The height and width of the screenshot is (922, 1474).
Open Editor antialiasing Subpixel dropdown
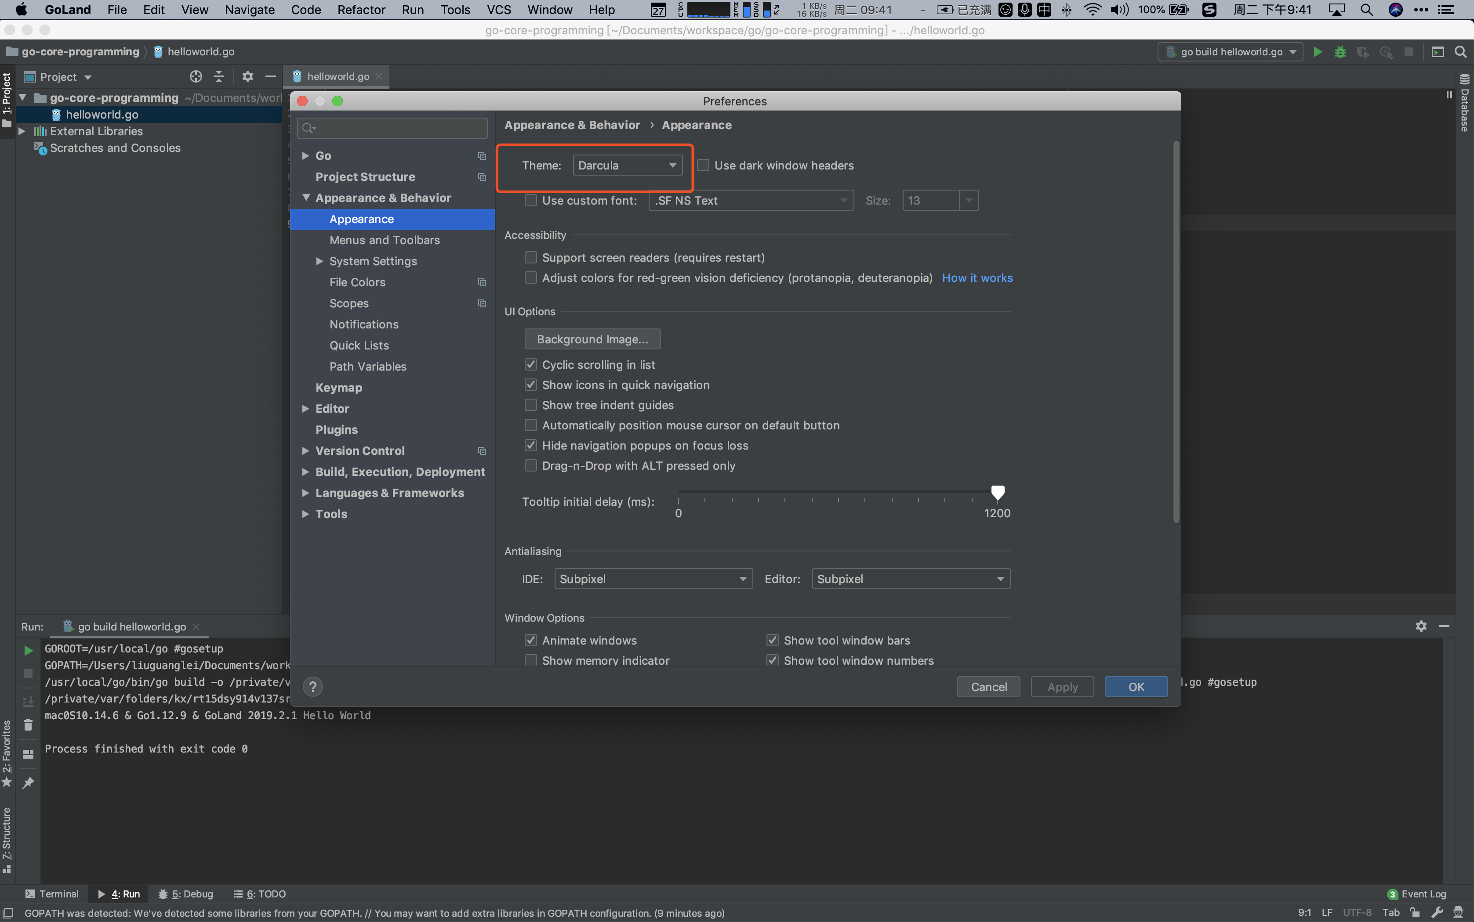coord(911,579)
